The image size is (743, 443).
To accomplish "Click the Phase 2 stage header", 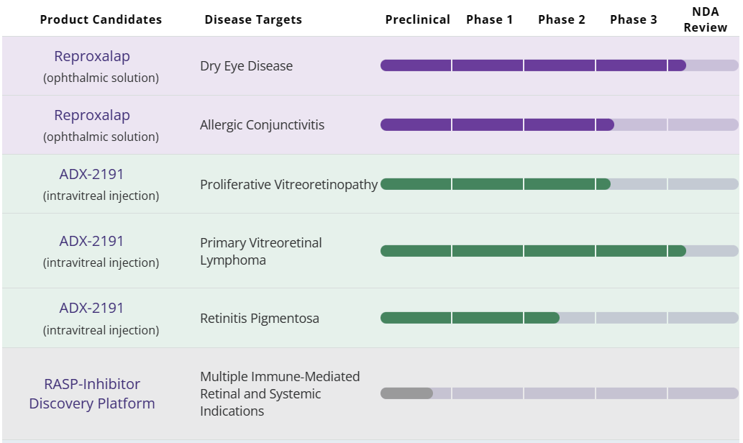I will tap(562, 19).
